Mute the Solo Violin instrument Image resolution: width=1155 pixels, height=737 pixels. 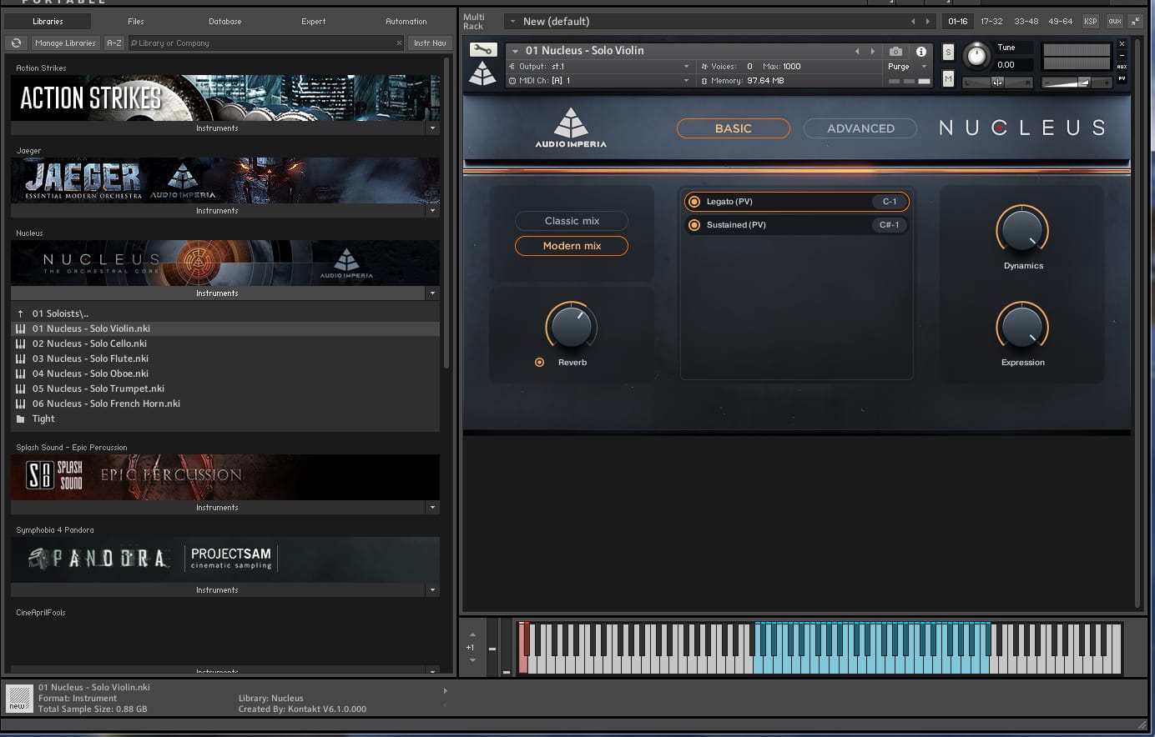(948, 78)
